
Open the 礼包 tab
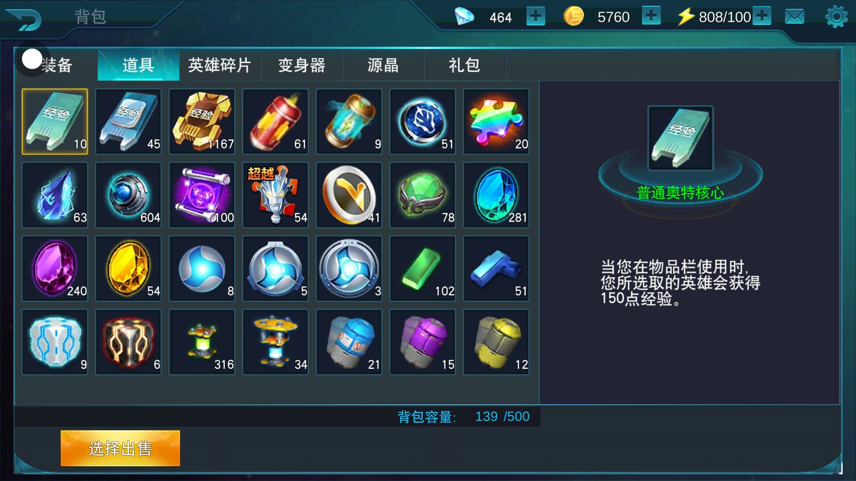pyautogui.click(x=465, y=65)
